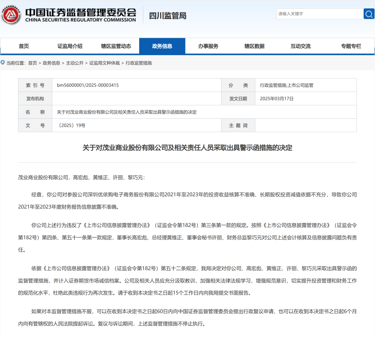Image resolution: width=375 pixels, height=338 pixels.
Task: Follow the 主动公开 breadcrumb link
Action: (x=75, y=63)
